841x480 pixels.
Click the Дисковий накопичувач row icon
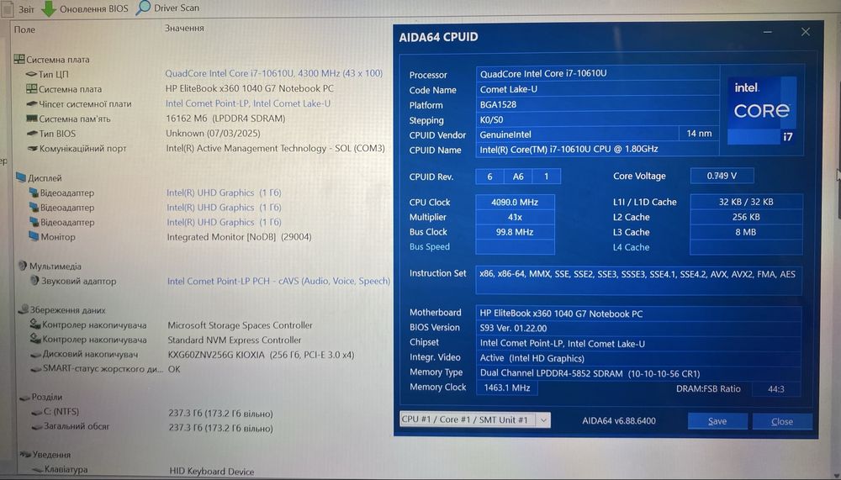click(35, 355)
